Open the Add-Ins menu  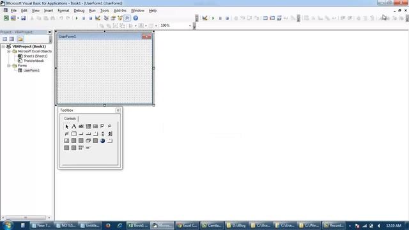point(120,11)
